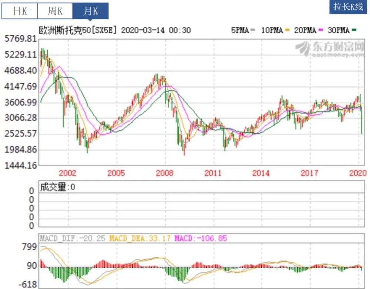Click the 5769.81 price axis label

coord(21,39)
